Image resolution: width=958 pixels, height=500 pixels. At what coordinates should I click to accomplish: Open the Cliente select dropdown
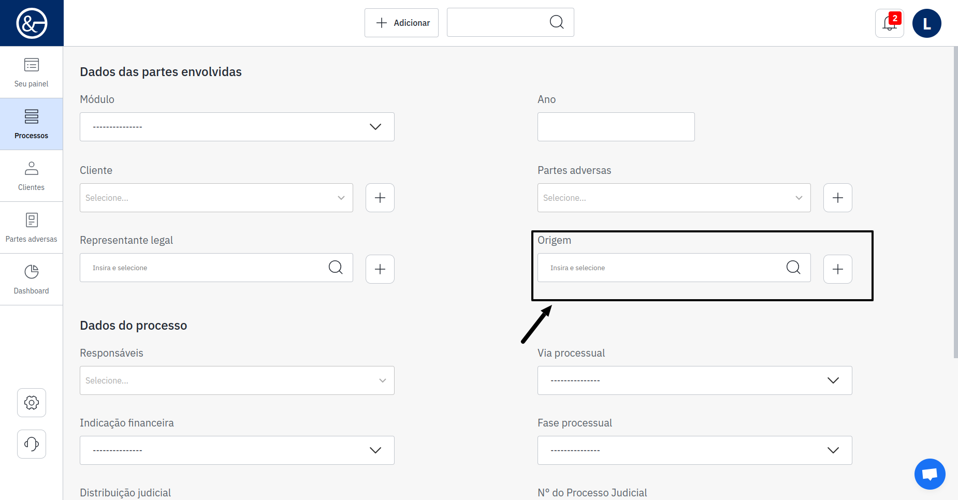(x=216, y=198)
